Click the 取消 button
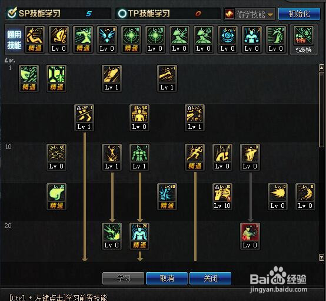The width and height of the screenshot is (326, 301). [x=167, y=278]
